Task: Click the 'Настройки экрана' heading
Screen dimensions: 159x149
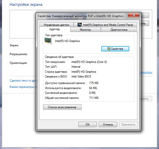Action: click(26, 5)
